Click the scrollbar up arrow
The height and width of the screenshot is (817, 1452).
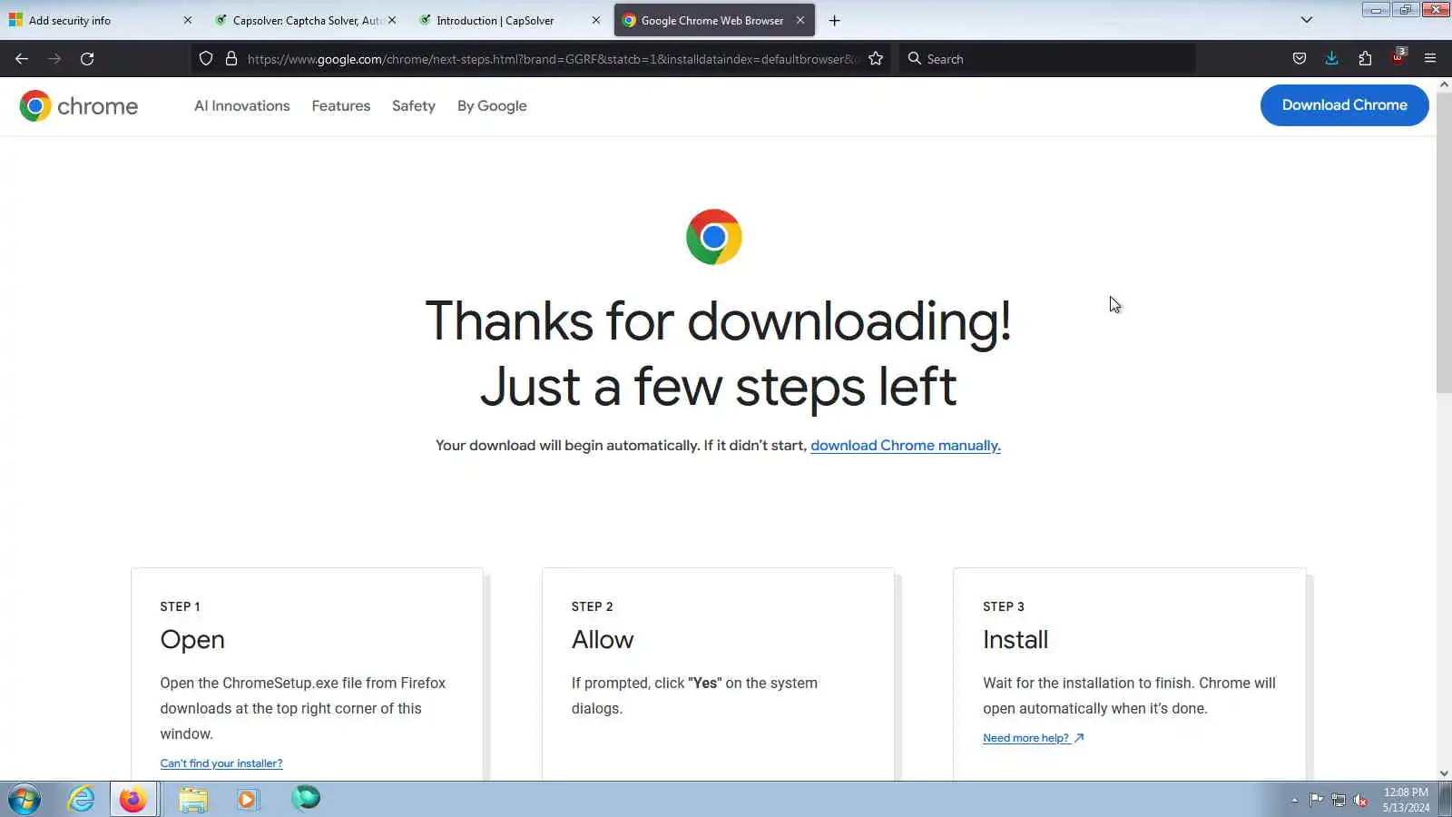1444,84
